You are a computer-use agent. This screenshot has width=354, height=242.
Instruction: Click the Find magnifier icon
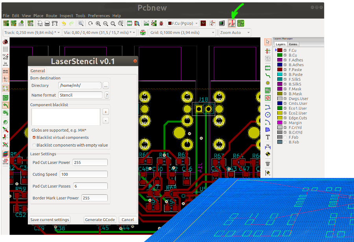[81, 23]
